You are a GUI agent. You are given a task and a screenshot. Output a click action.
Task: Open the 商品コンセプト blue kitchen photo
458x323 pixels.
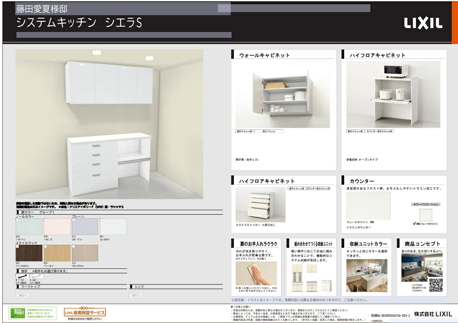pos(422,268)
